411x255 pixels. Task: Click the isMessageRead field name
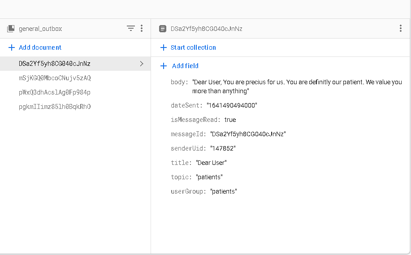coord(195,120)
